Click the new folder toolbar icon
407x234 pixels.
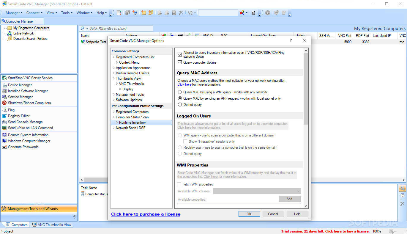[x=144, y=13]
